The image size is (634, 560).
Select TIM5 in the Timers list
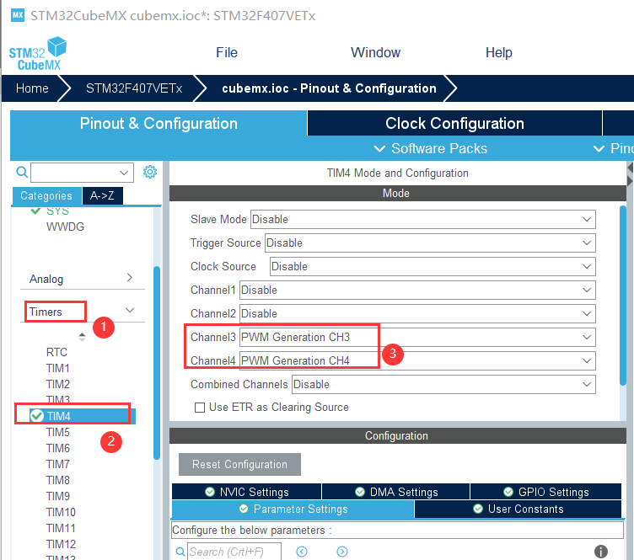(58, 432)
